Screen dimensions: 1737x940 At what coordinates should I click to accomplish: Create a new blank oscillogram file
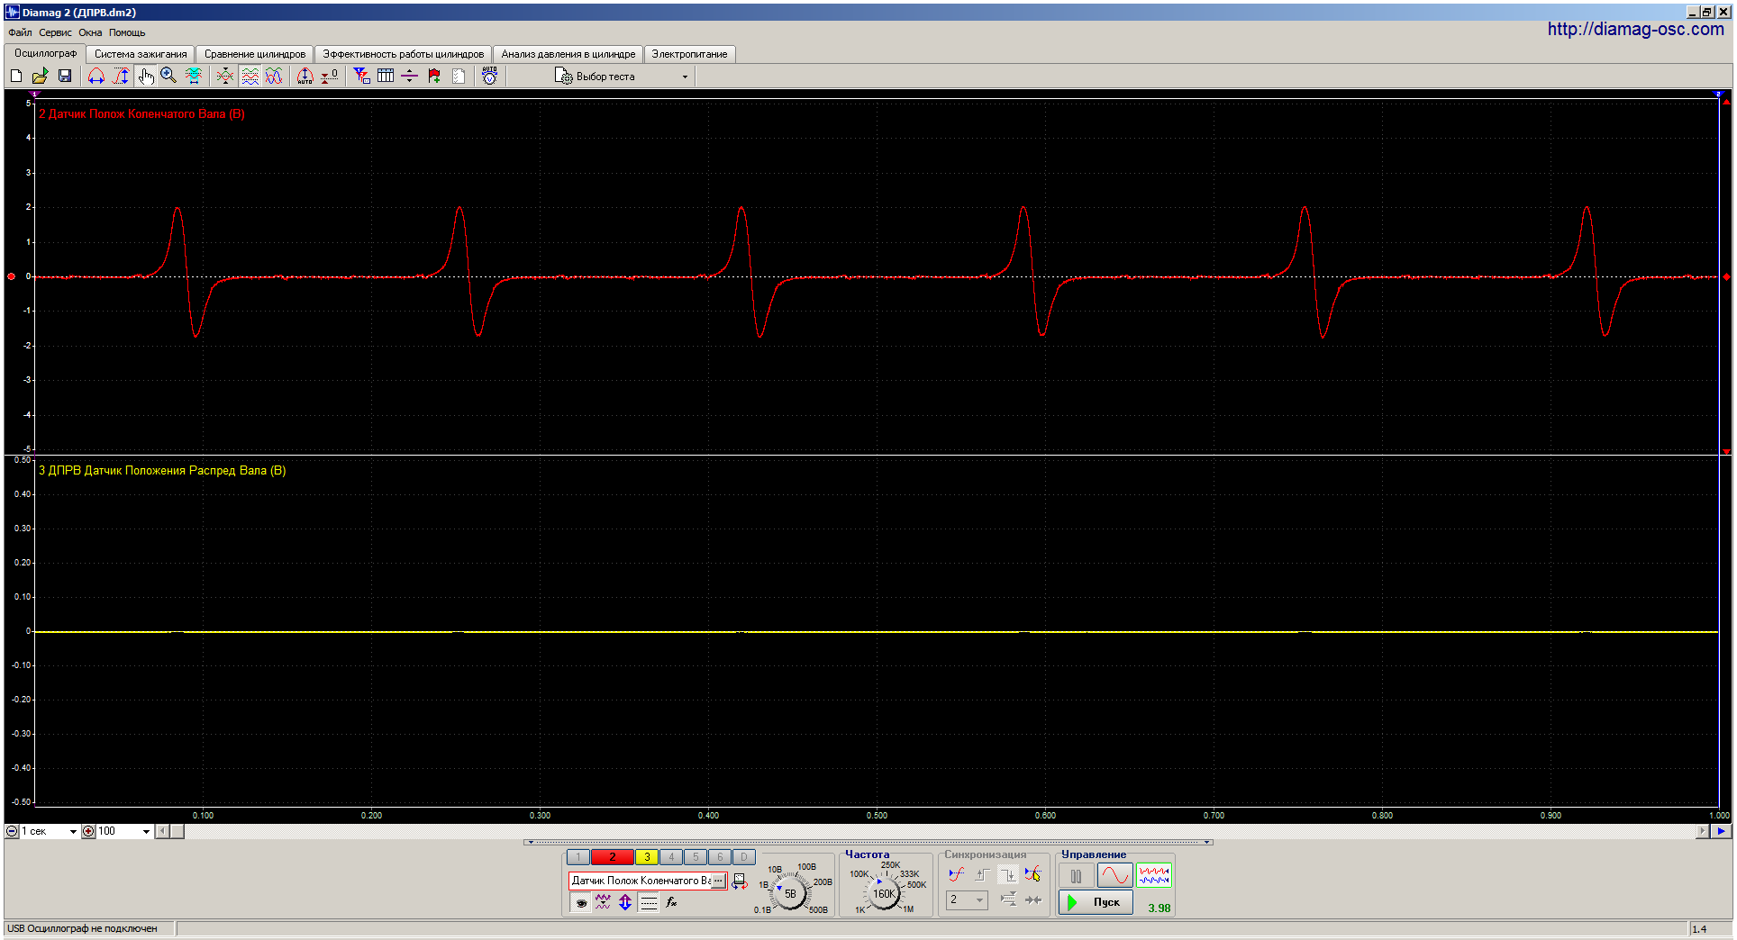pyautogui.click(x=16, y=77)
